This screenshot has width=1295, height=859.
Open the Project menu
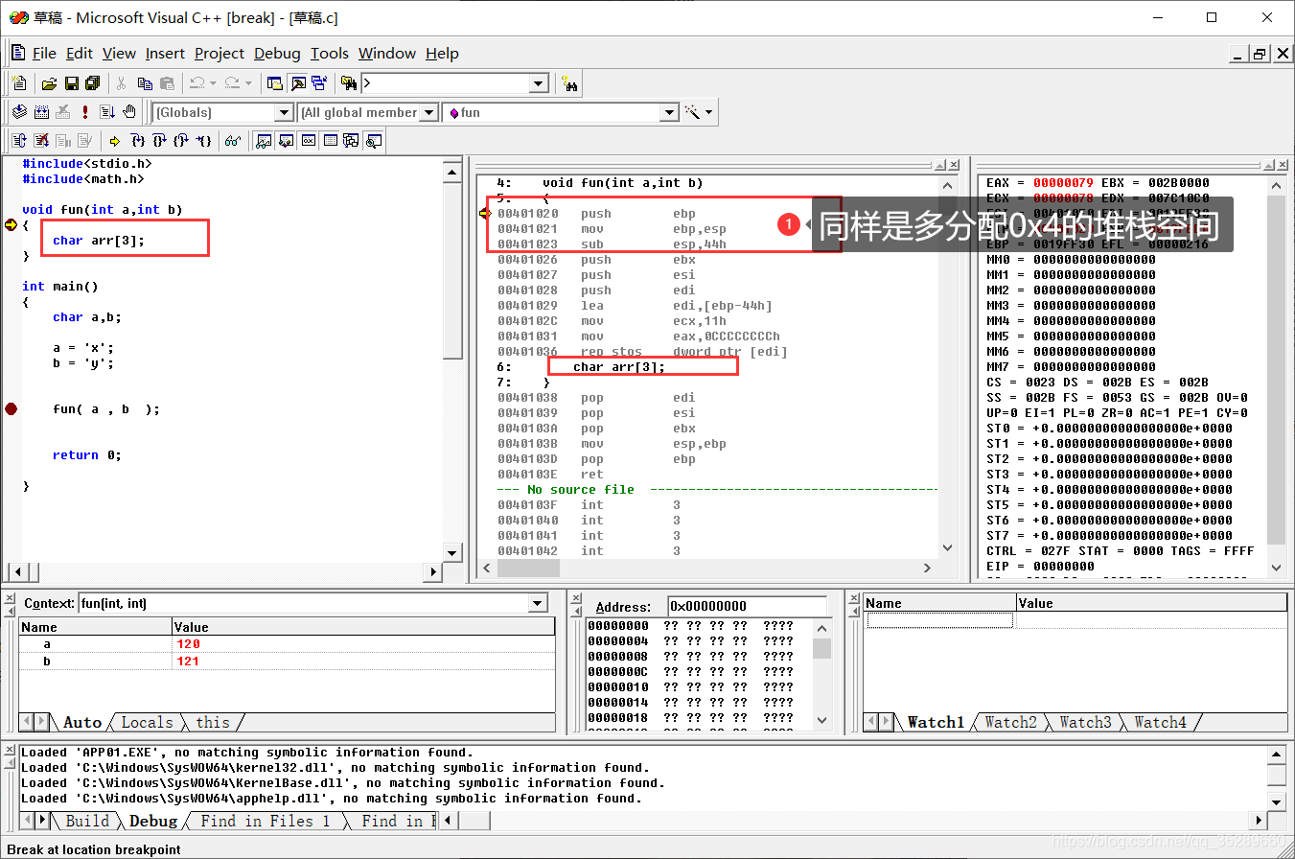(220, 53)
